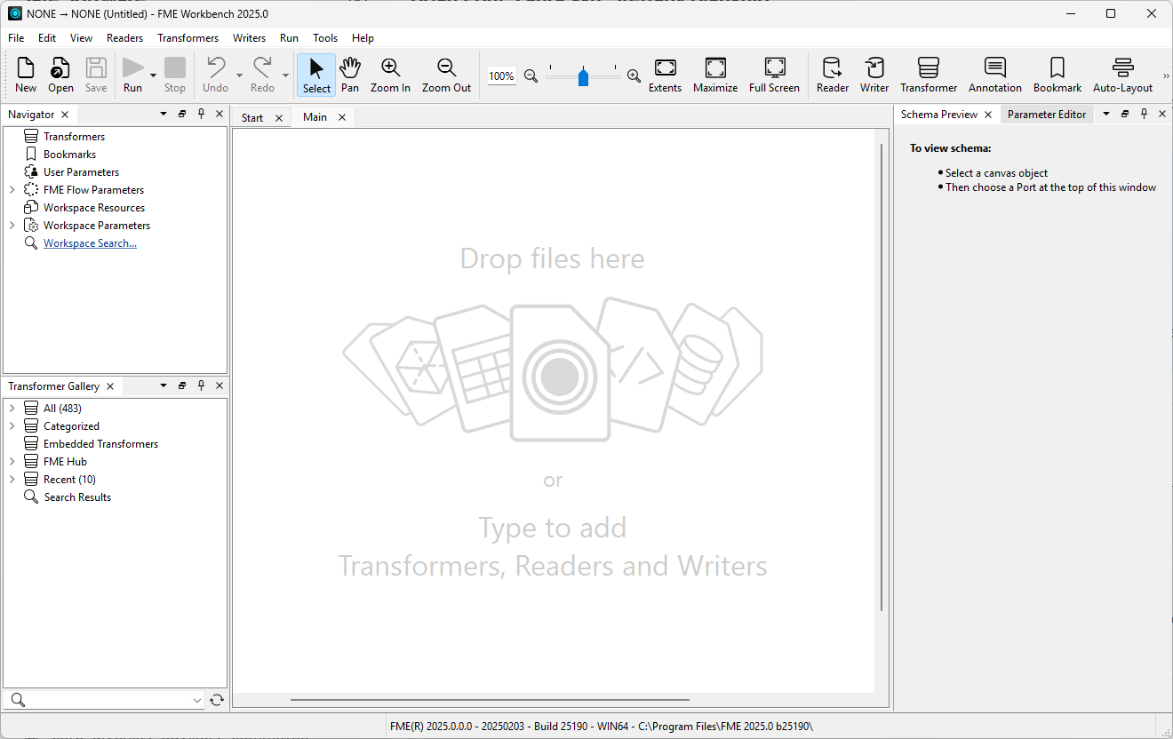Refresh the Transformer Gallery search
Image resolution: width=1173 pixels, height=739 pixels.
(217, 700)
